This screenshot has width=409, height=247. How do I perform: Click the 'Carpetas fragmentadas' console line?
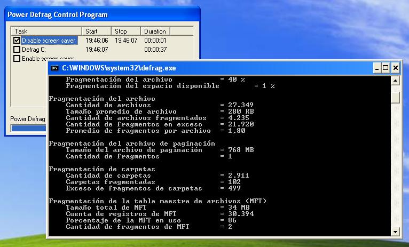(x=153, y=182)
